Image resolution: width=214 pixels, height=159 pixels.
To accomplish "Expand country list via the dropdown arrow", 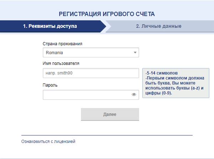I will 135,52.
